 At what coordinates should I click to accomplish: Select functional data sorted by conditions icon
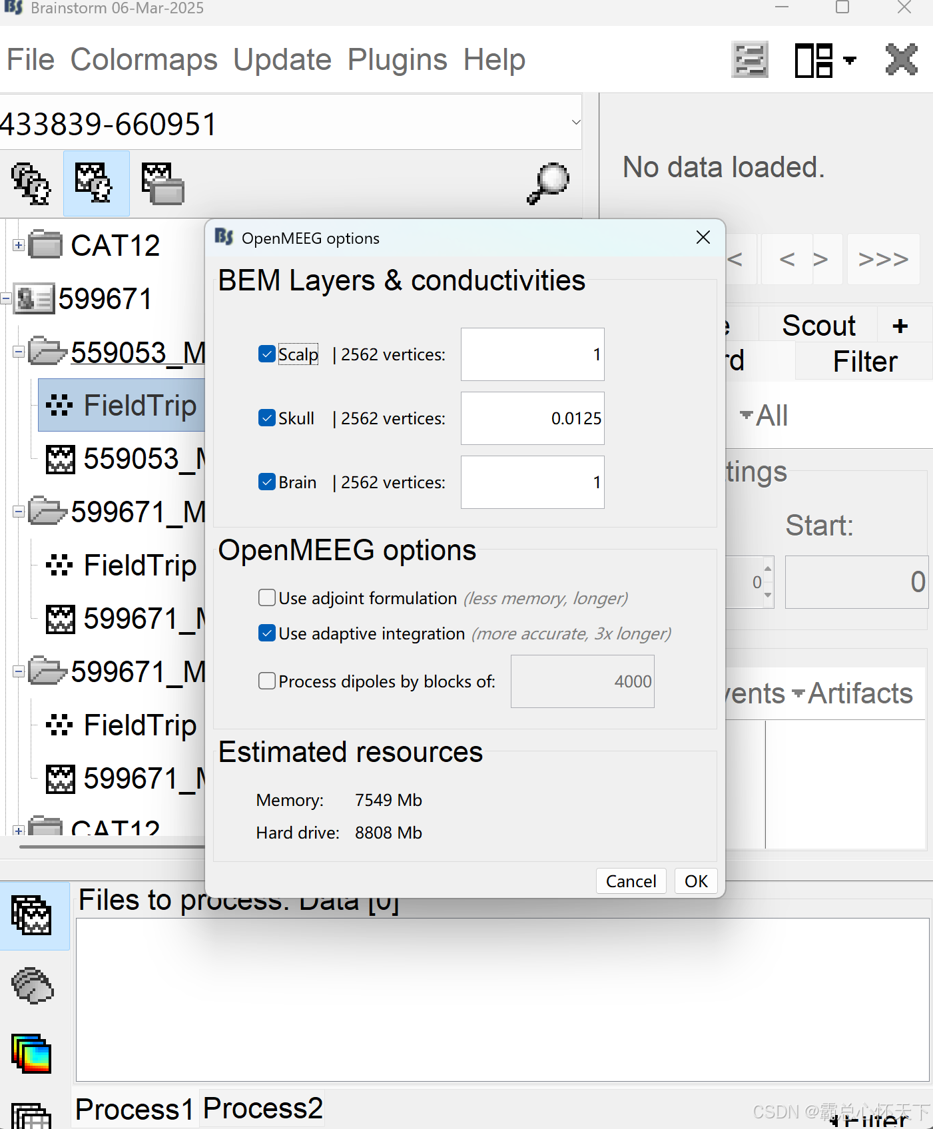(162, 183)
